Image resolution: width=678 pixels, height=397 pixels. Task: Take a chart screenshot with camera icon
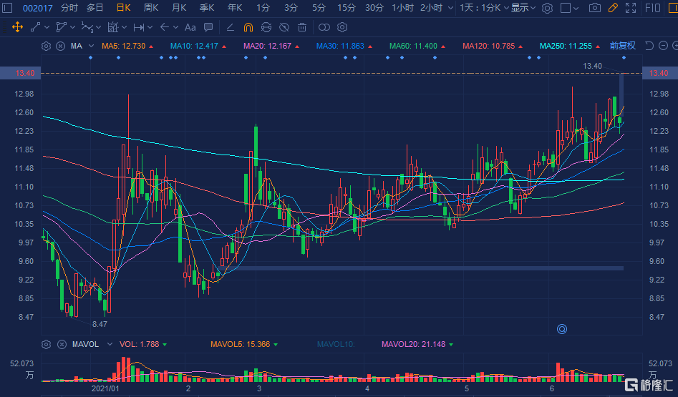click(x=594, y=8)
